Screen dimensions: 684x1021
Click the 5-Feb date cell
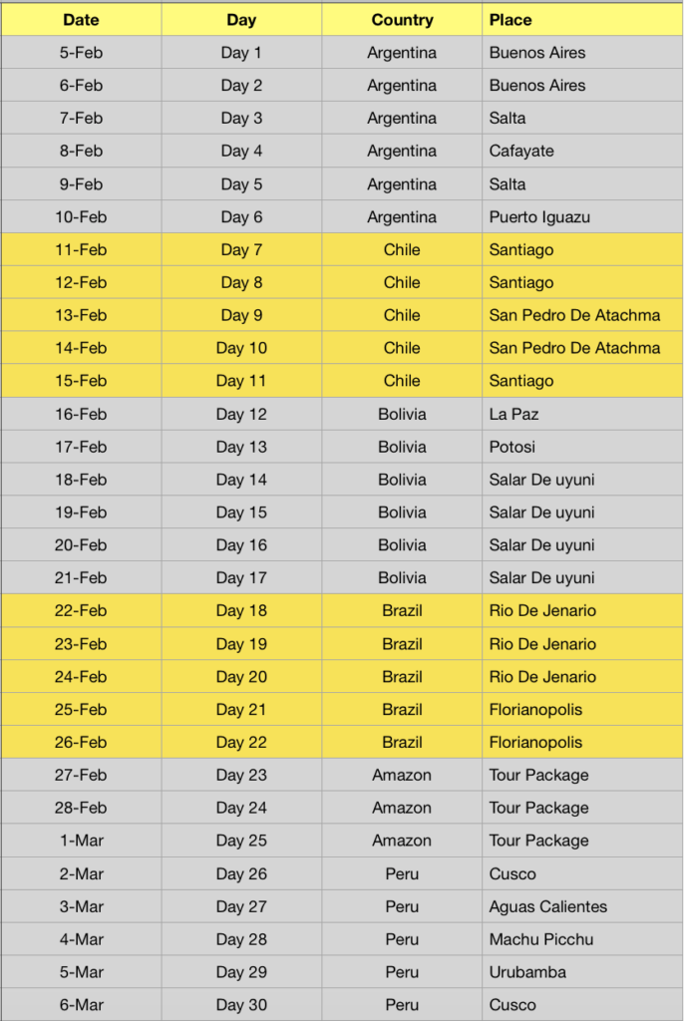pyautogui.click(x=81, y=53)
